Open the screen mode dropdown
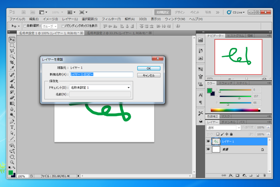 (x=83, y=12)
